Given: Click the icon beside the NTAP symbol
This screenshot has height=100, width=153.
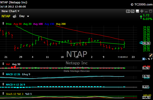Looking at the screenshot, I should tap(15, 16).
